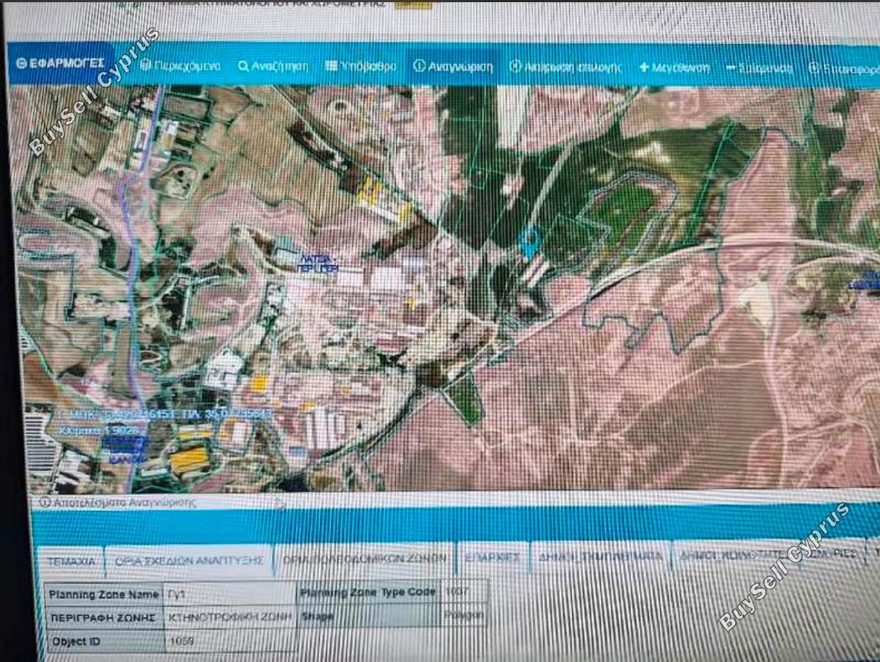Click the Planning Zone Type Code value
The image size is (880, 662).
463,592
